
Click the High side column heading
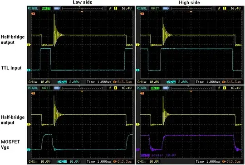189,2
